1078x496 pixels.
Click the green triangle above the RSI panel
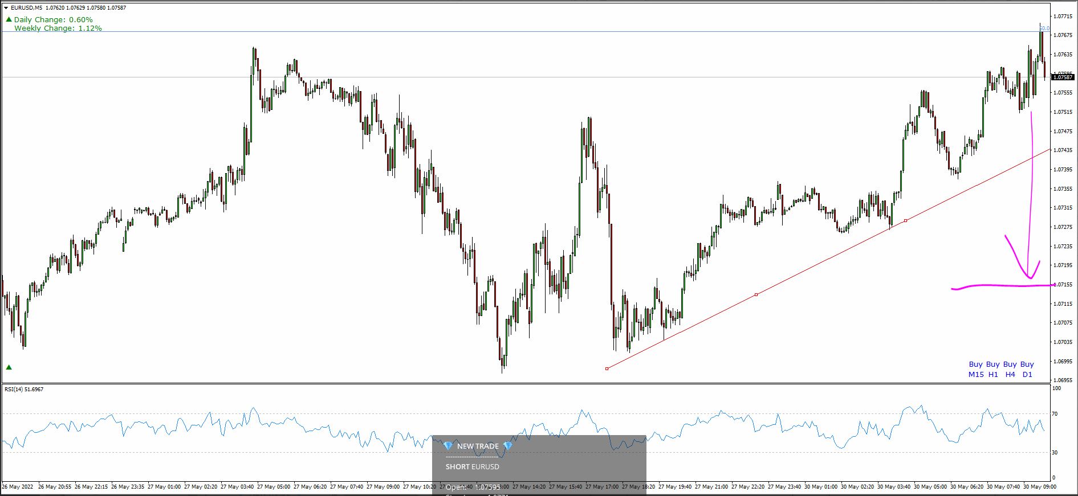tap(9, 367)
